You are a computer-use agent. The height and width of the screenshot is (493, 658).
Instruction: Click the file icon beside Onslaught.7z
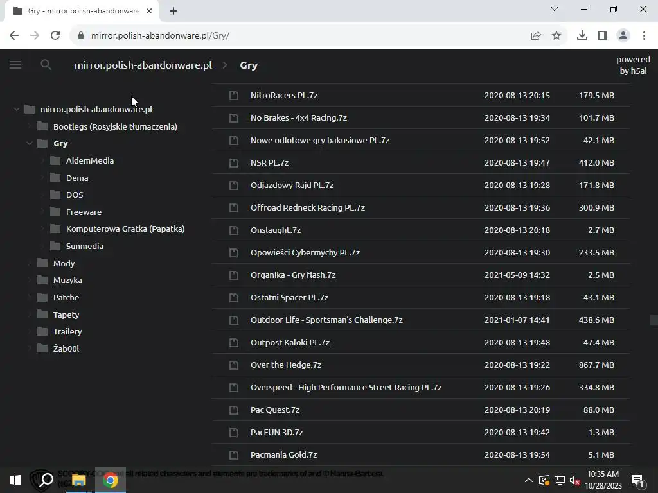click(x=234, y=230)
